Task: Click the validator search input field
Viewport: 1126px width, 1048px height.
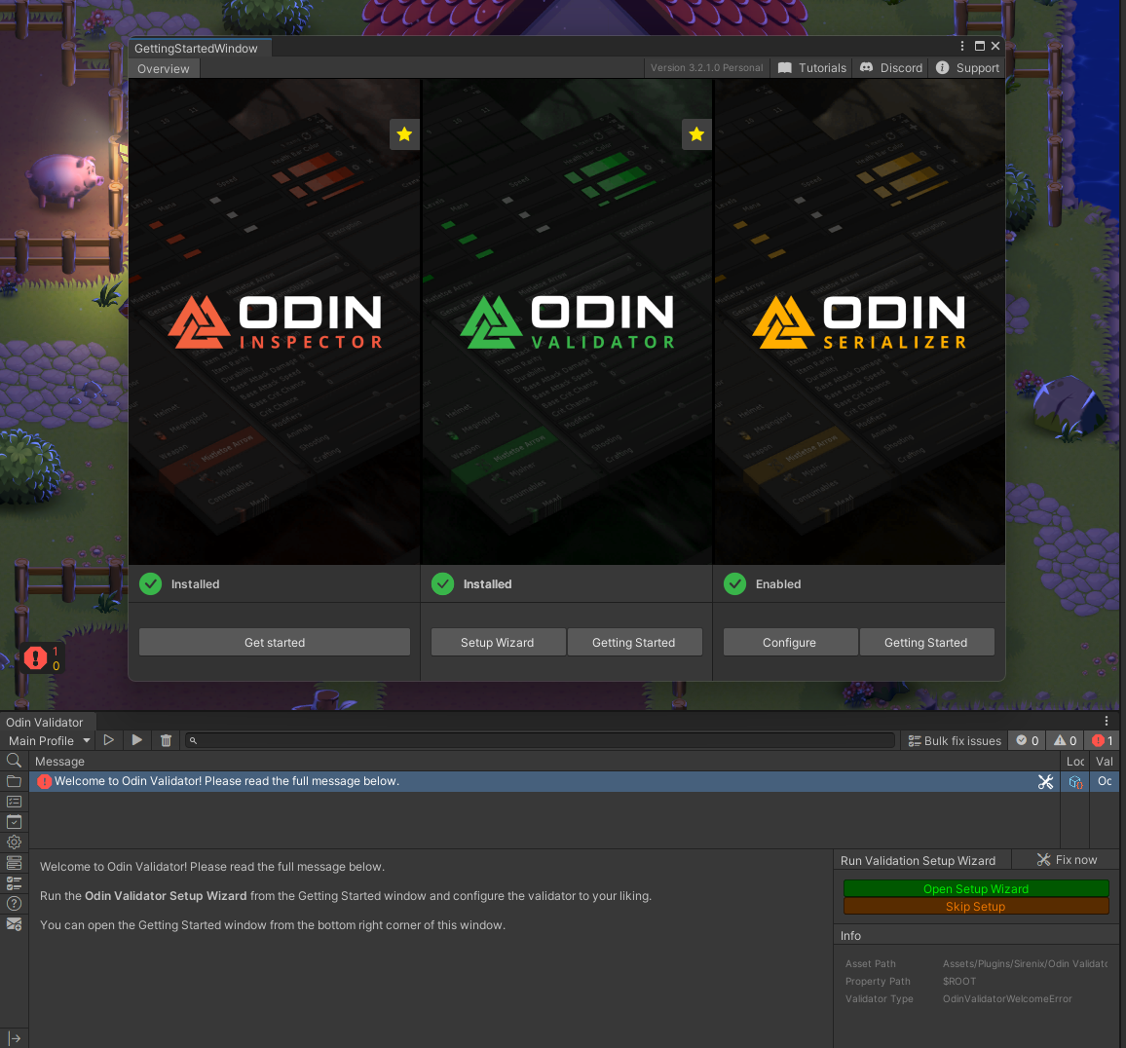Action: point(541,740)
